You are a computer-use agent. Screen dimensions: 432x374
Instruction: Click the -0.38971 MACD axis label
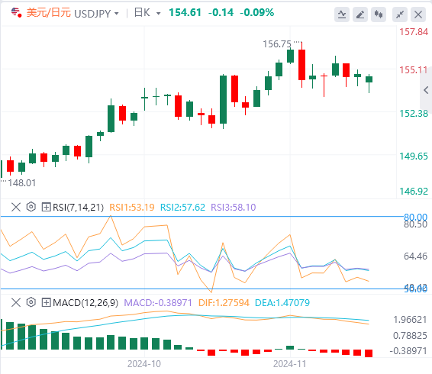408,351
